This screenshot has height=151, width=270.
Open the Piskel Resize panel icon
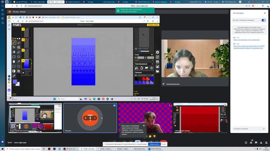tap(157, 57)
